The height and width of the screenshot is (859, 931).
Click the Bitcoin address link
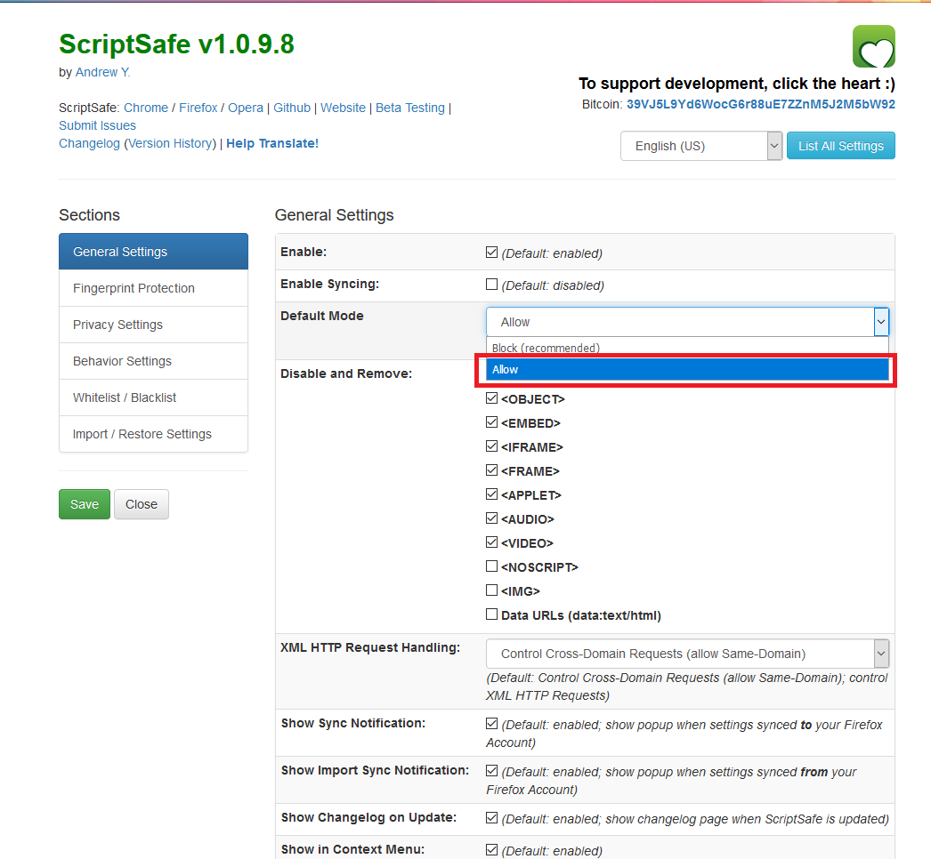click(x=760, y=104)
